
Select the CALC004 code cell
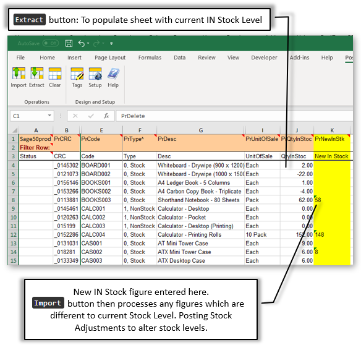(x=101, y=235)
